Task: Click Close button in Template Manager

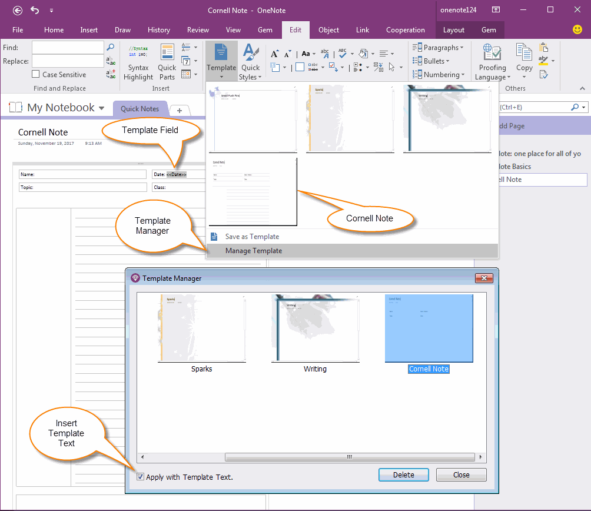Action: tap(461, 475)
